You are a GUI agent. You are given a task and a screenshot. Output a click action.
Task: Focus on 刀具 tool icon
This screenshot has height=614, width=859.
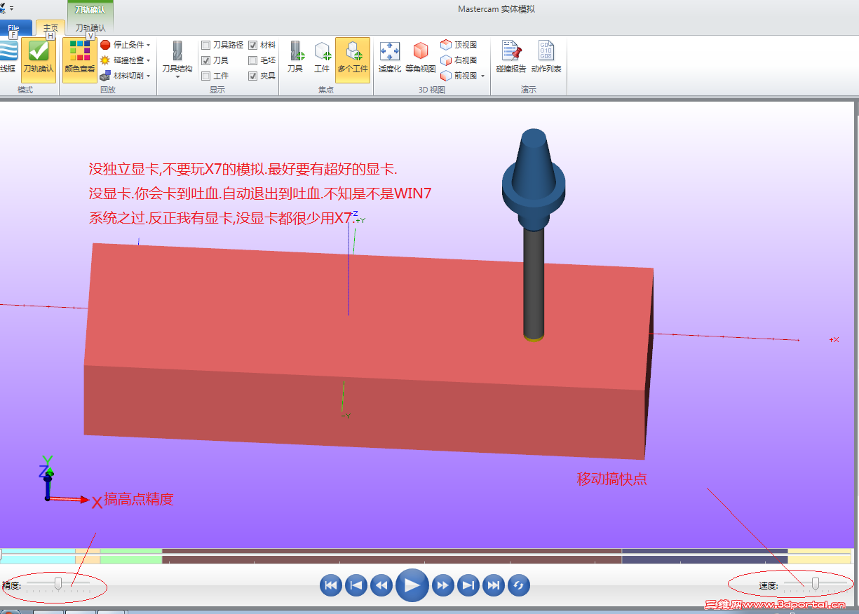(295, 57)
